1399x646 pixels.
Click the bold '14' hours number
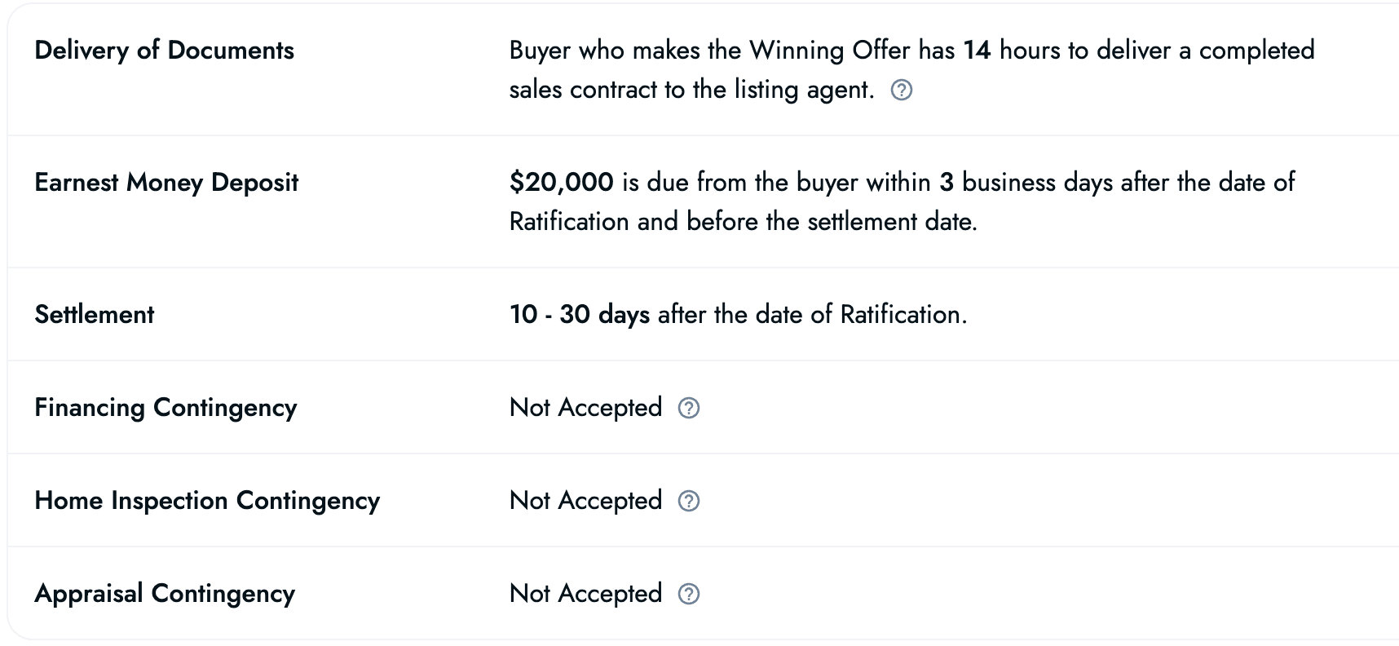click(x=977, y=51)
